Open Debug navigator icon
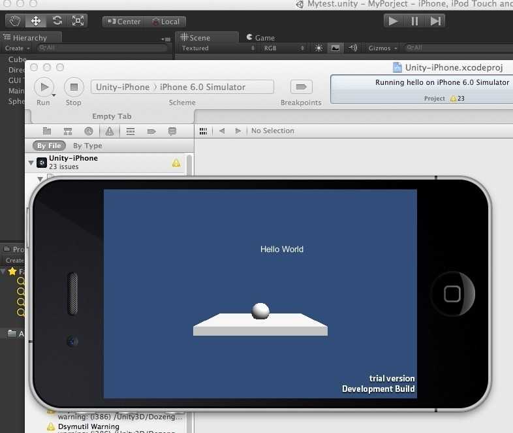The height and width of the screenshot is (433, 513). pos(131,131)
